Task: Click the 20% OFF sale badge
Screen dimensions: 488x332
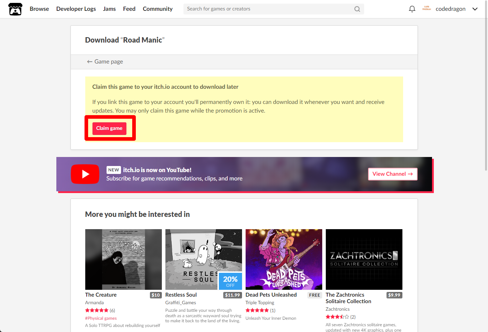Action: [230, 281]
